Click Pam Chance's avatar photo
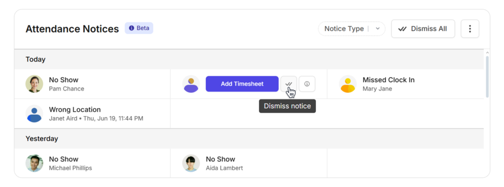 click(x=34, y=84)
